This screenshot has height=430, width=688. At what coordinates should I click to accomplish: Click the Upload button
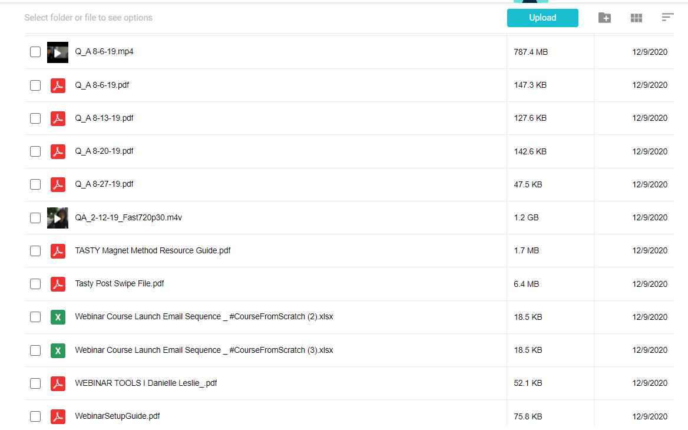543,18
